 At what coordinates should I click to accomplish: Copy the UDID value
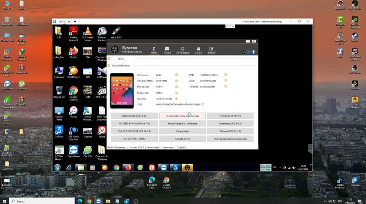pyautogui.click(x=203, y=105)
